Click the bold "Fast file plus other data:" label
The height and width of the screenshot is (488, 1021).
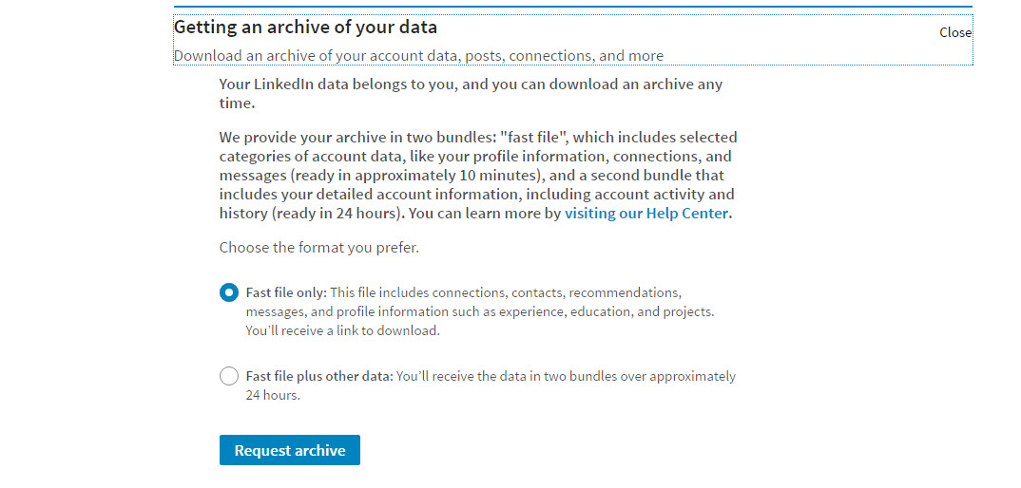[x=319, y=376]
